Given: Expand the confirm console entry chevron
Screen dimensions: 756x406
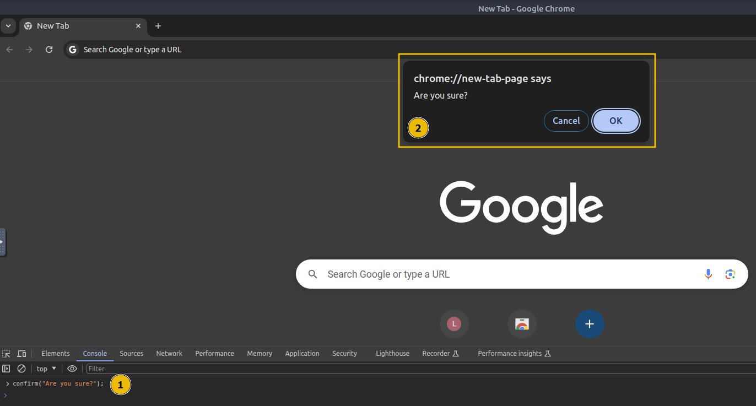Looking at the screenshot, I should (x=7, y=383).
